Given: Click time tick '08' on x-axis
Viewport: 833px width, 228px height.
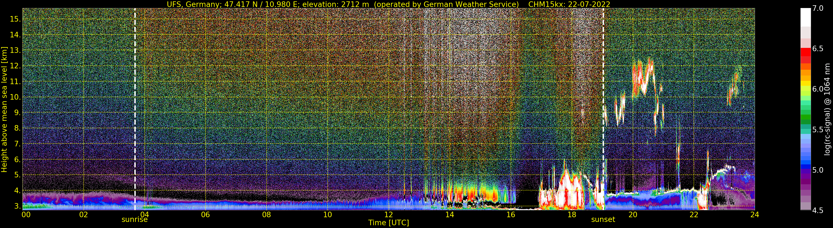Looking at the screenshot, I should tap(266, 214).
